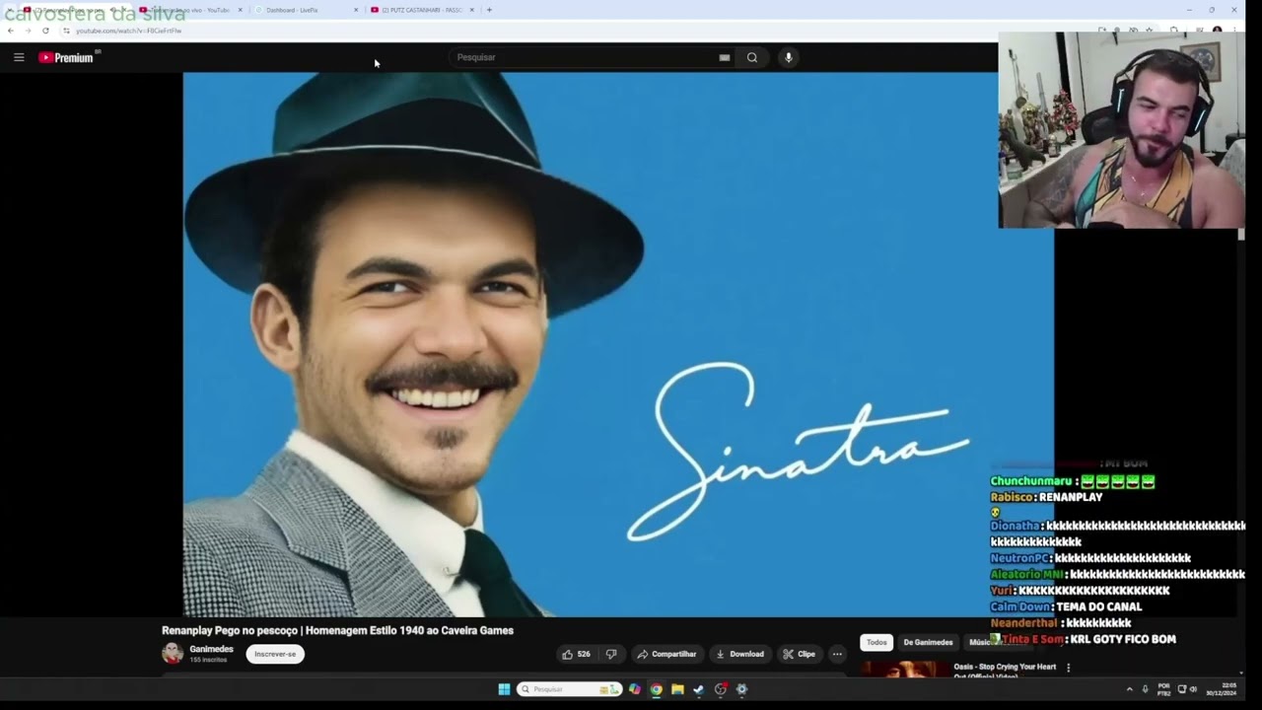Open the POR PTB2 keyboard language switcher
Image resolution: width=1262 pixels, height=710 pixels.
(x=1164, y=689)
